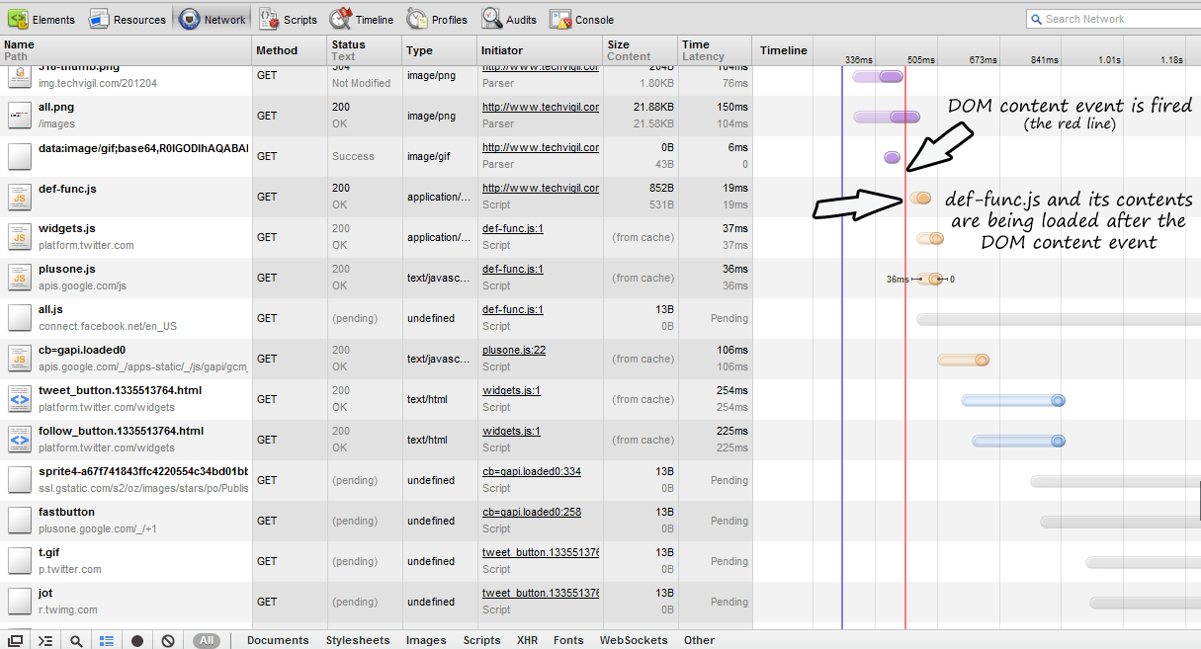Viewport: 1201px width, 649px height.
Task: Open def-func.js:1 initiator link for widgets.js
Action: click(513, 228)
